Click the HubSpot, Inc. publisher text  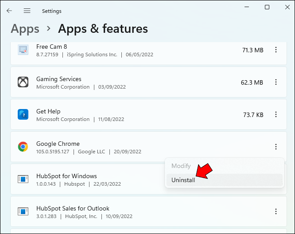click(81, 216)
